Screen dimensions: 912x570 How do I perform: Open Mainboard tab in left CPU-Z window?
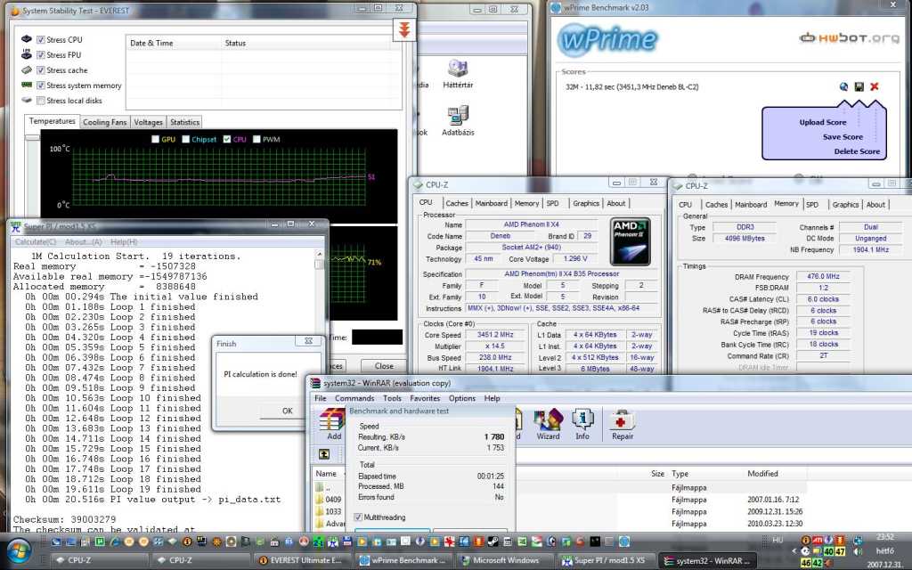pos(492,204)
